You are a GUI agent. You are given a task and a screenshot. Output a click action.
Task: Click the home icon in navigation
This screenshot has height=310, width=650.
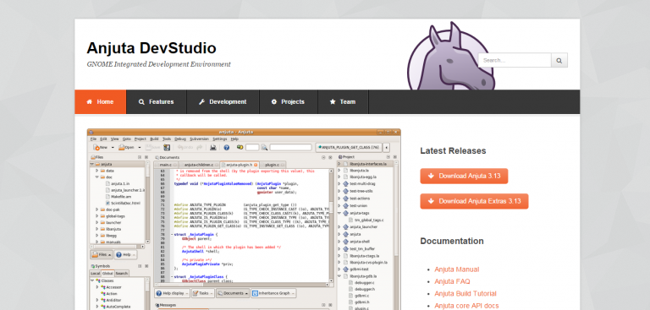[89, 102]
